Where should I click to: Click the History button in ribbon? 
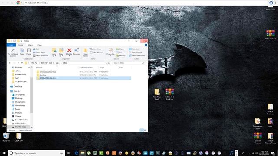tap(121, 55)
